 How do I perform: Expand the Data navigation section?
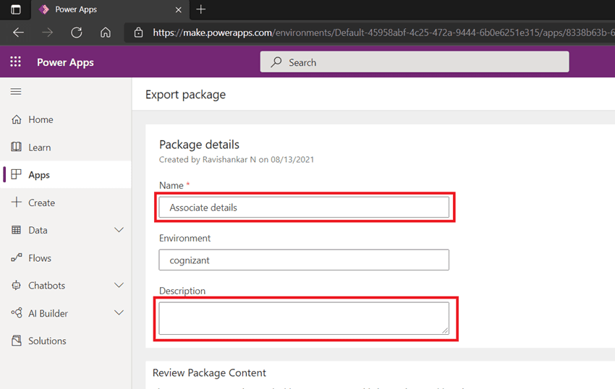[119, 230]
